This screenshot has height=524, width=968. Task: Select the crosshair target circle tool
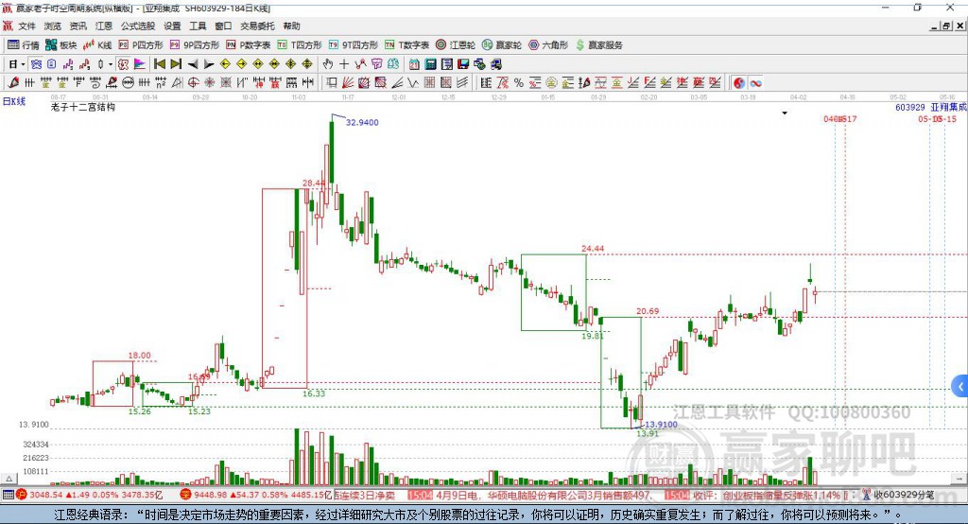(193, 83)
